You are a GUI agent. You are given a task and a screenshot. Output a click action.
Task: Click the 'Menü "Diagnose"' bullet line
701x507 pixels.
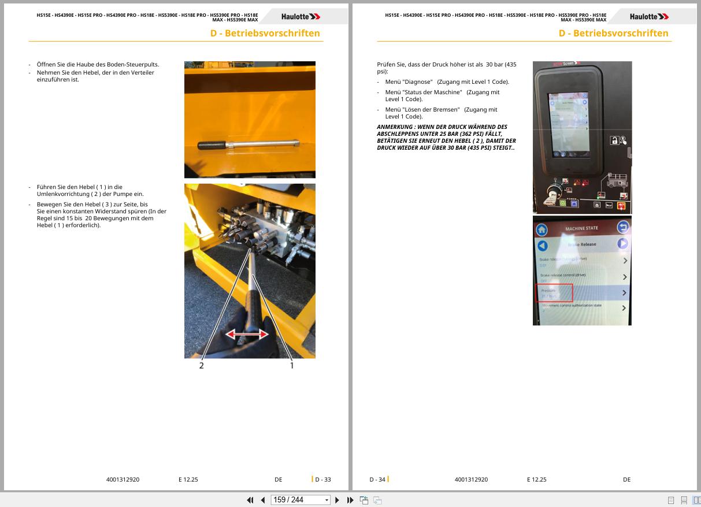pos(447,82)
